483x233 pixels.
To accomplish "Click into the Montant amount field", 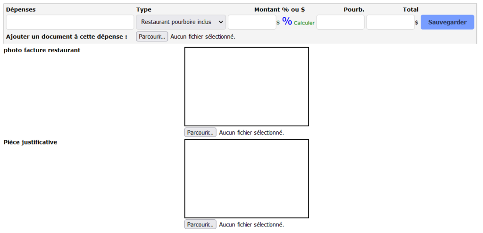I will 252,22.
